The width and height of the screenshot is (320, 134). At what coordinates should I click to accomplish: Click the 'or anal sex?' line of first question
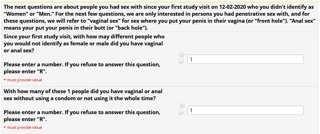point(19,51)
